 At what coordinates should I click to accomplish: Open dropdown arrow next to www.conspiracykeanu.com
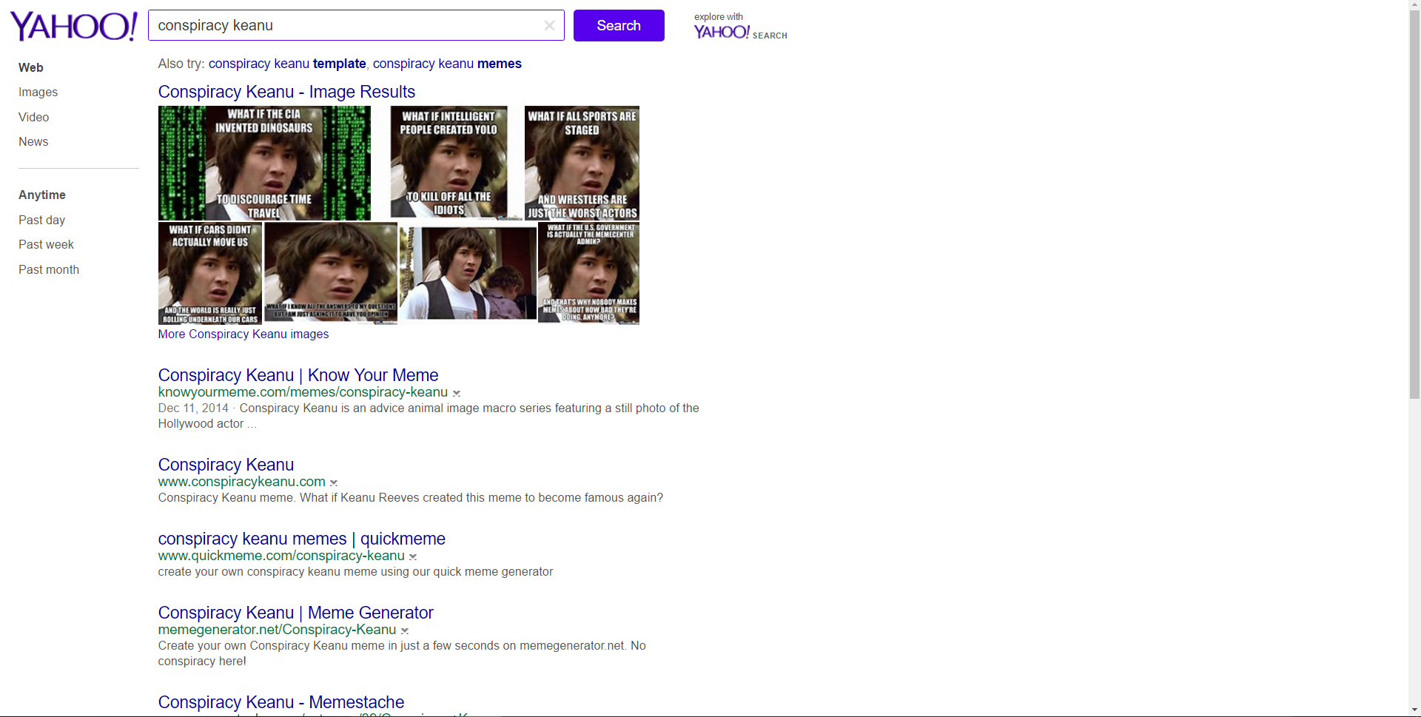point(334,483)
